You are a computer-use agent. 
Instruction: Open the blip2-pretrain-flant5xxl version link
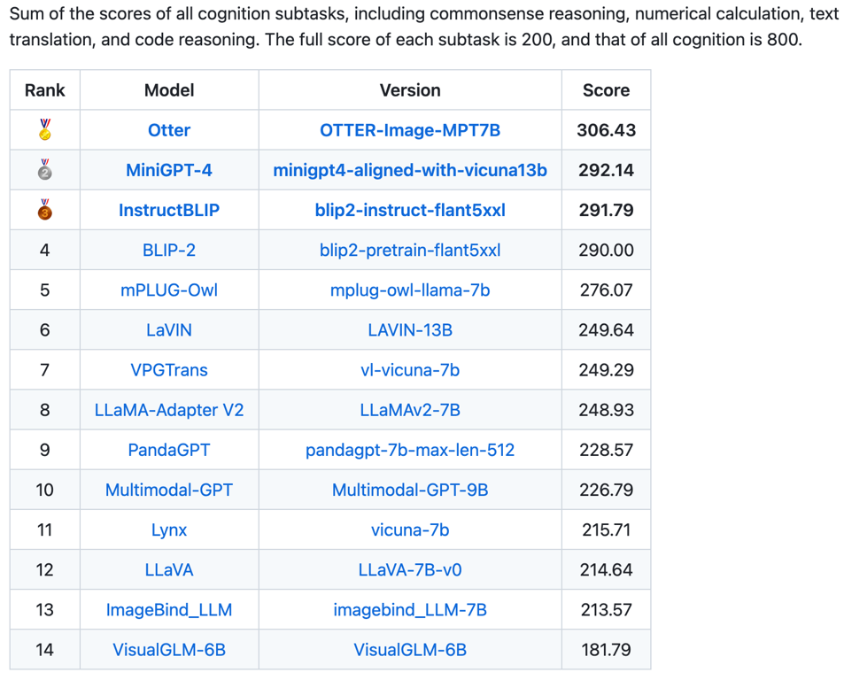click(x=410, y=251)
